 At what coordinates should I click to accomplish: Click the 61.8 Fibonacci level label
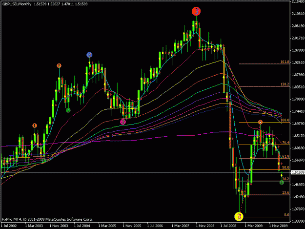click(286, 156)
